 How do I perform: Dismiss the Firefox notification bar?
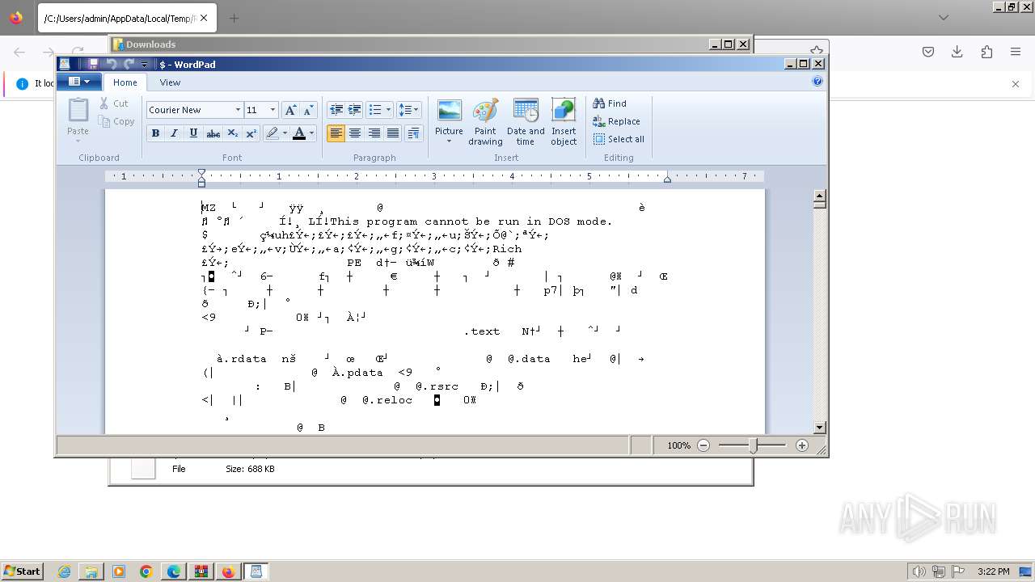point(1016,83)
